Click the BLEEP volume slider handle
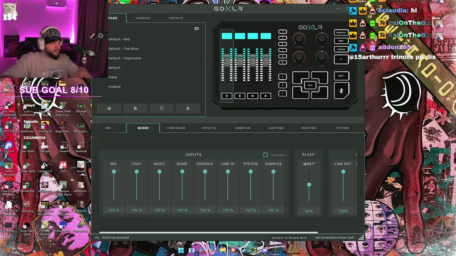This screenshot has width=456, height=256. click(309, 185)
